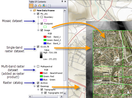This screenshot has width=132, height=98.
Task: Select the Image layer name
Action: (47, 30)
